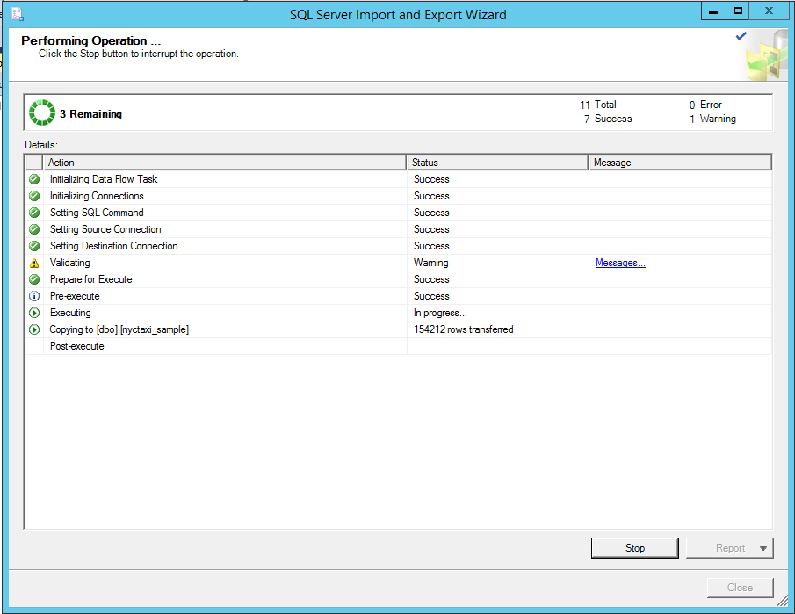Click the 0 Error counter
The height and width of the screenshot is (614, 795).
(x=705, y=105)
